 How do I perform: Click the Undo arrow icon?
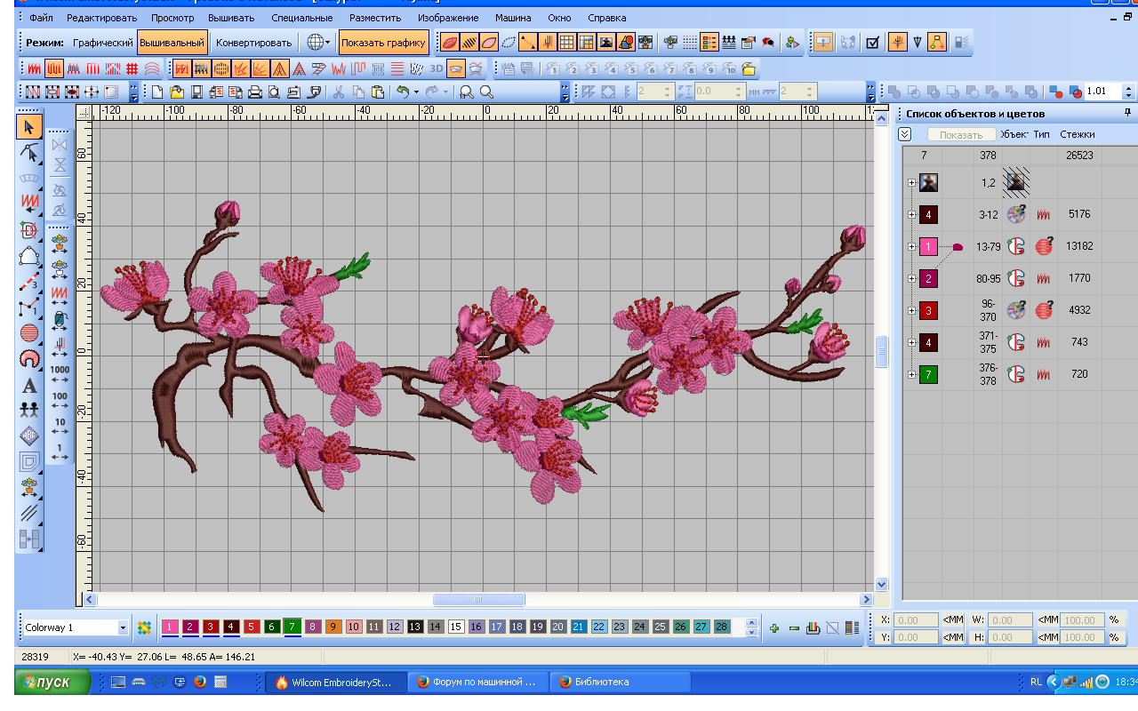[x=403, y=92]
